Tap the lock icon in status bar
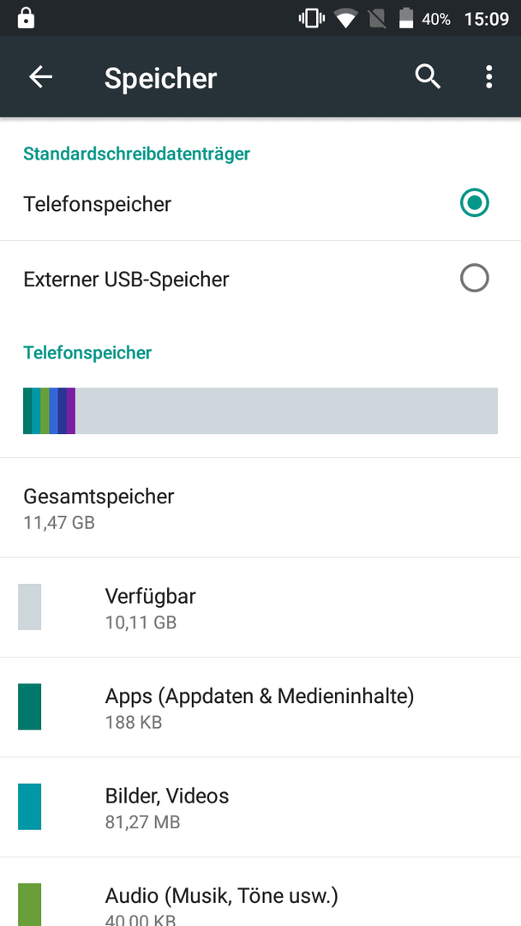 coord(26,18)
